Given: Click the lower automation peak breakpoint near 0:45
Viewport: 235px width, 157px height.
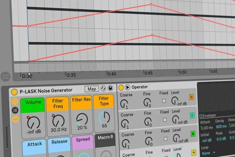Looking at the screenshot, I should (152, 35).
